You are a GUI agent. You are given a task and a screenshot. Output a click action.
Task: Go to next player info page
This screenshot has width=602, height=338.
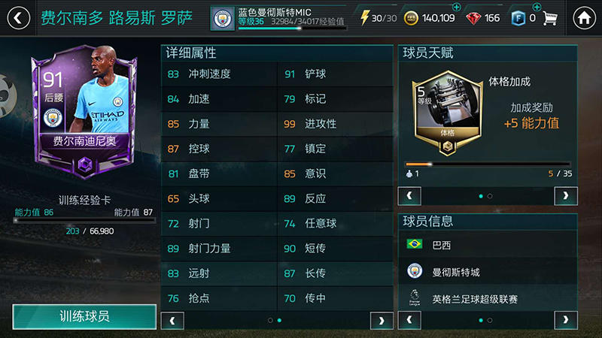(x=566, y=321)
